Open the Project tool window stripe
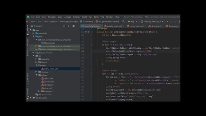Viewport: 206px width, 116px height. 28,30
